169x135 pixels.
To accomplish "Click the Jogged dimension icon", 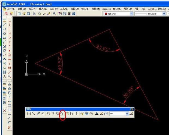I will (x=53, y=114).
